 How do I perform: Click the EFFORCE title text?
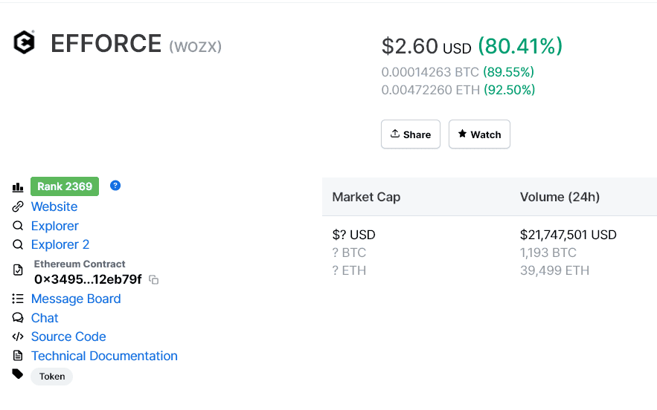coord(106,44)
